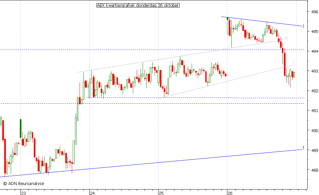This screenshot has width=319, height=195.
Task: Click the grey trendline label 'i'
Action: (294, 63)
